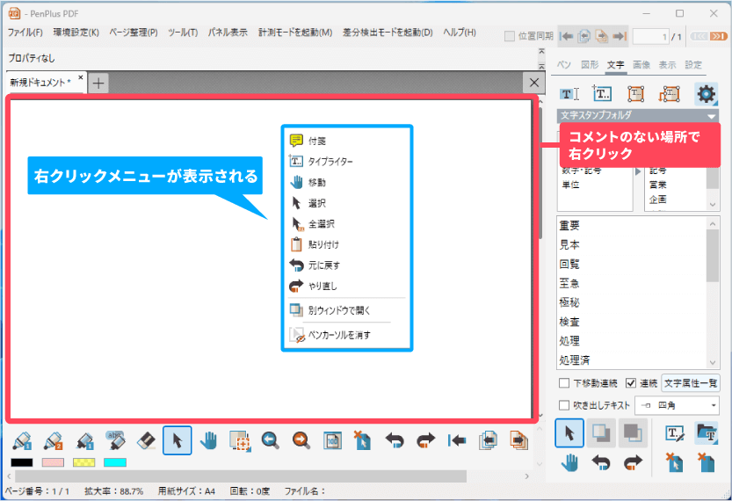Open the gear settings icon in text panel
The height and width of the screenshot is (501, 732).
point(706,94)
